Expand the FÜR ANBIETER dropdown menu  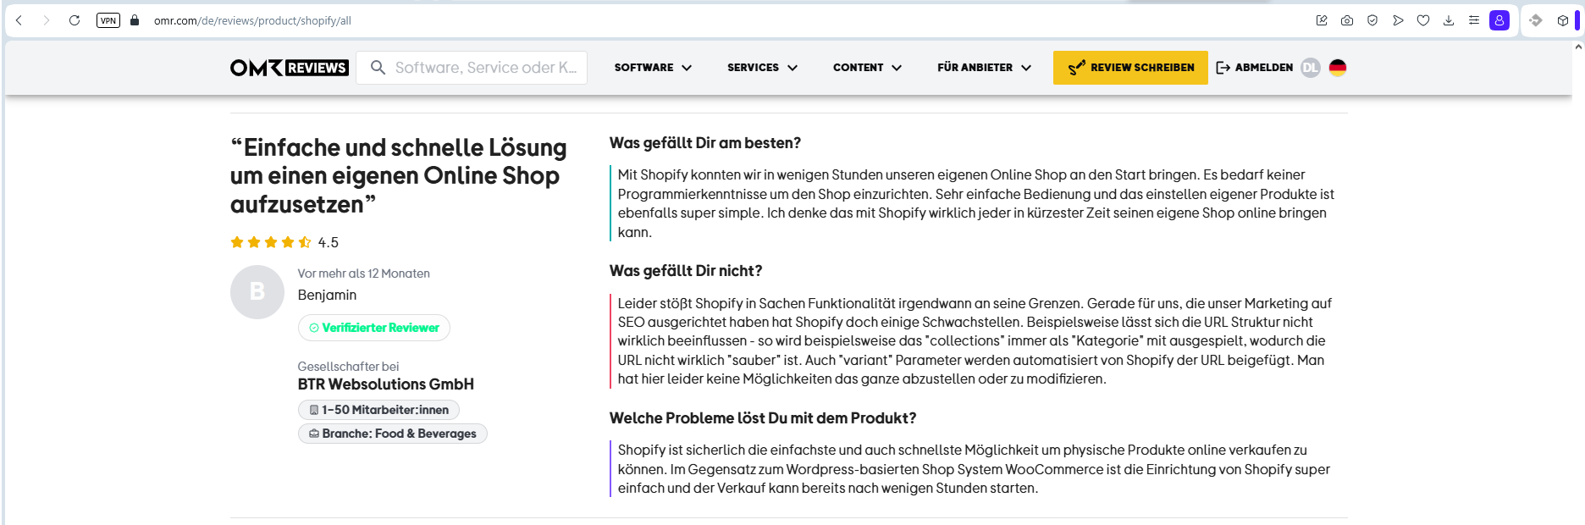click(984, 68)
